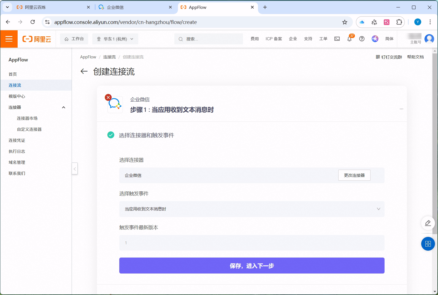438x295 pixels.
Task: Open the floating edit feedback button
Action: click(x=428, y=223)
